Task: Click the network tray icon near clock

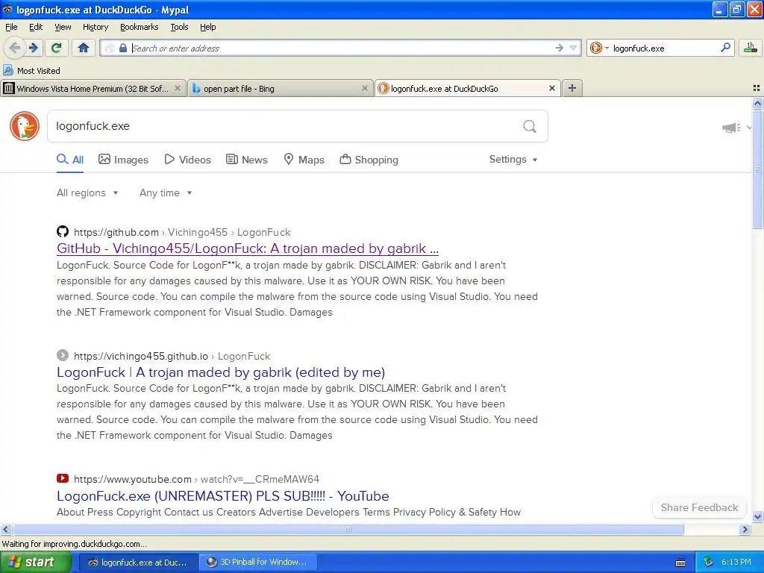Action: pyautogui.click(x=708, y=563)
